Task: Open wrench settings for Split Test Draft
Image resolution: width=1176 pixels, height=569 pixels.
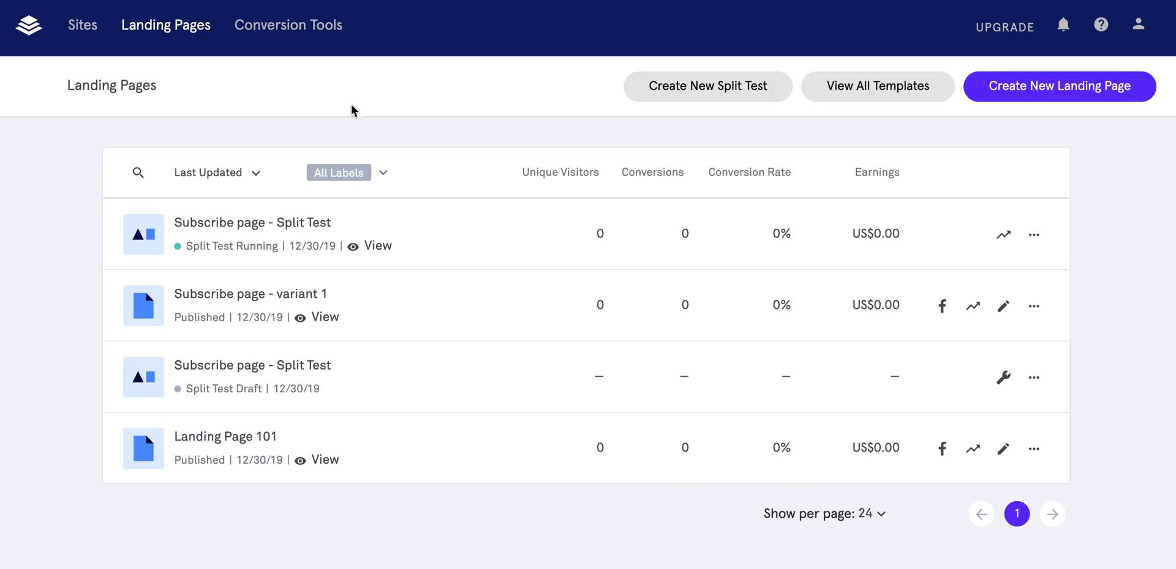Action: point(1003,377)
